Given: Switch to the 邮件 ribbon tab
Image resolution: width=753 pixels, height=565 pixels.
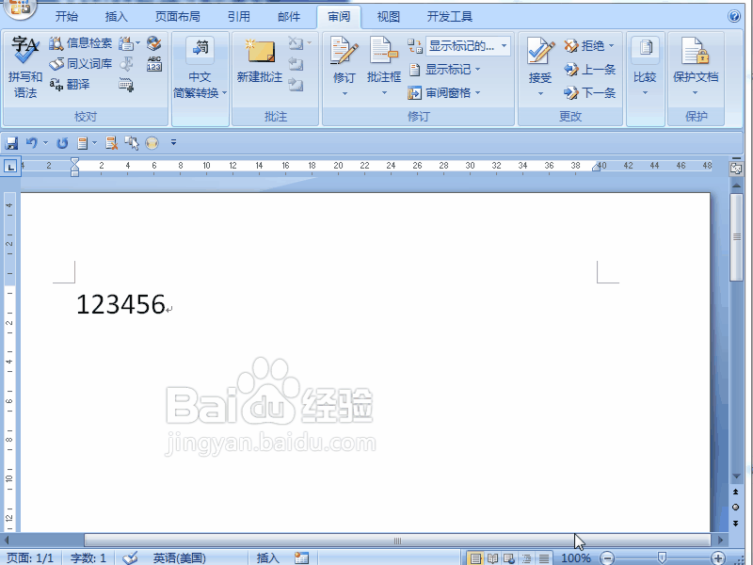Looking at the screenshot, I should (x=288, y=15).
